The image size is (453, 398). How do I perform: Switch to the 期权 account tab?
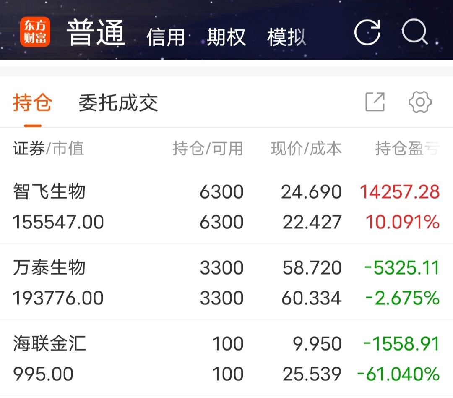click(226, 37)
